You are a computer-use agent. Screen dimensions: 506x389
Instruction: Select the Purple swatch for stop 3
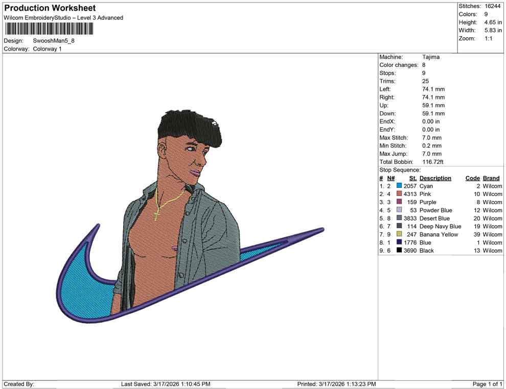tap(398, 202)
